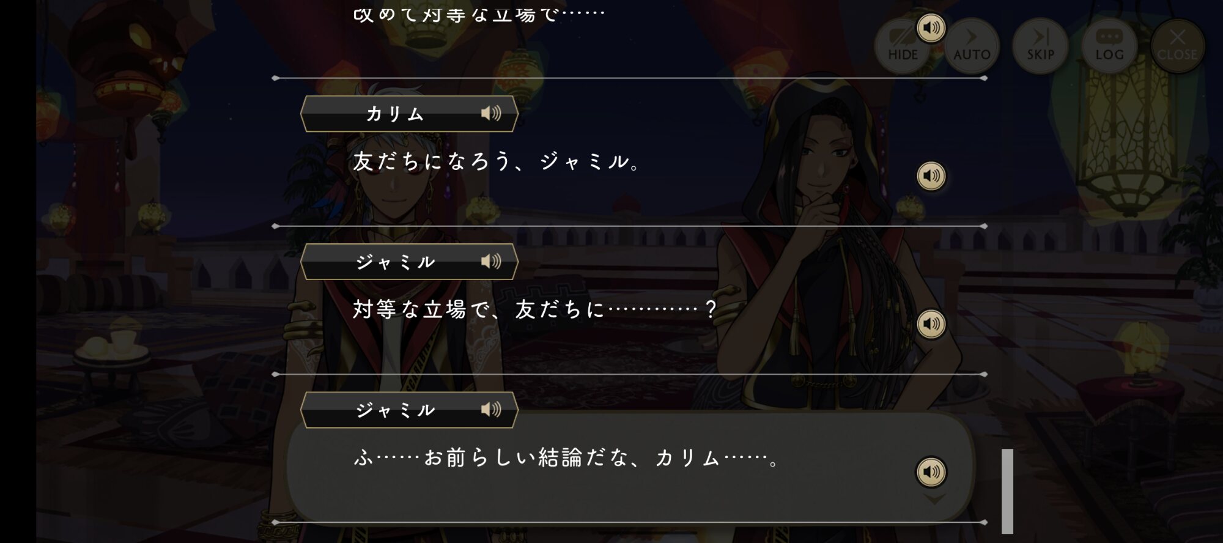
Task: Close the log with CLOSE button
Action: pyautogui.click(x=1178, y=46)
